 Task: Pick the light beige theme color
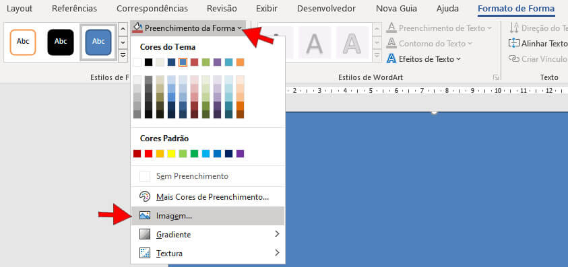point(160,63)
